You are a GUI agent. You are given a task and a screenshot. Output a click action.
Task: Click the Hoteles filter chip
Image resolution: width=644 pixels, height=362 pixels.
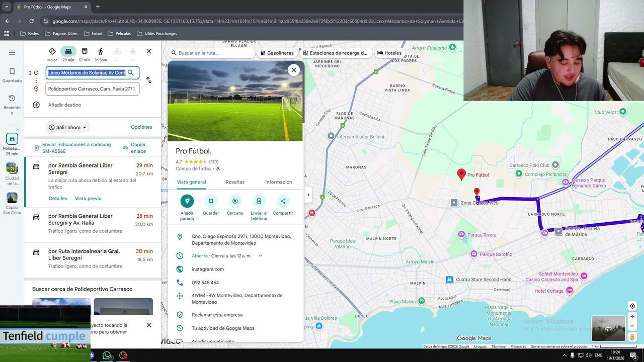pos(389,53)
